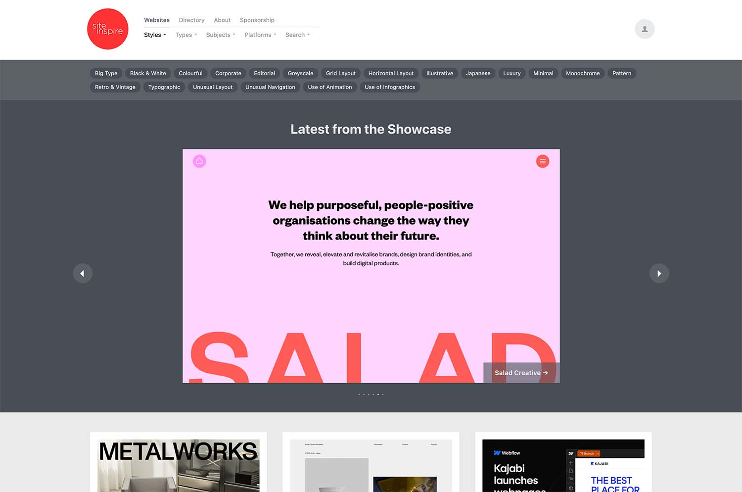Go to the About page
Screen dimensions: 742x492
(222, 20)
